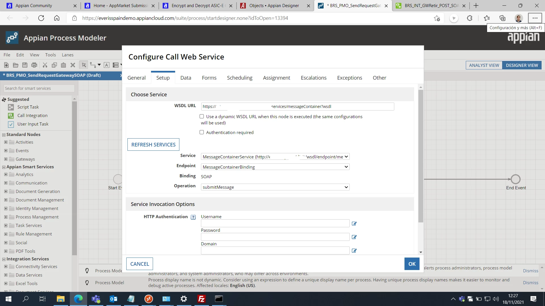Click the Copy toolbar icon
Image resolution: width=545 pixels, height=306 pixels.
(x=54, y=65)
